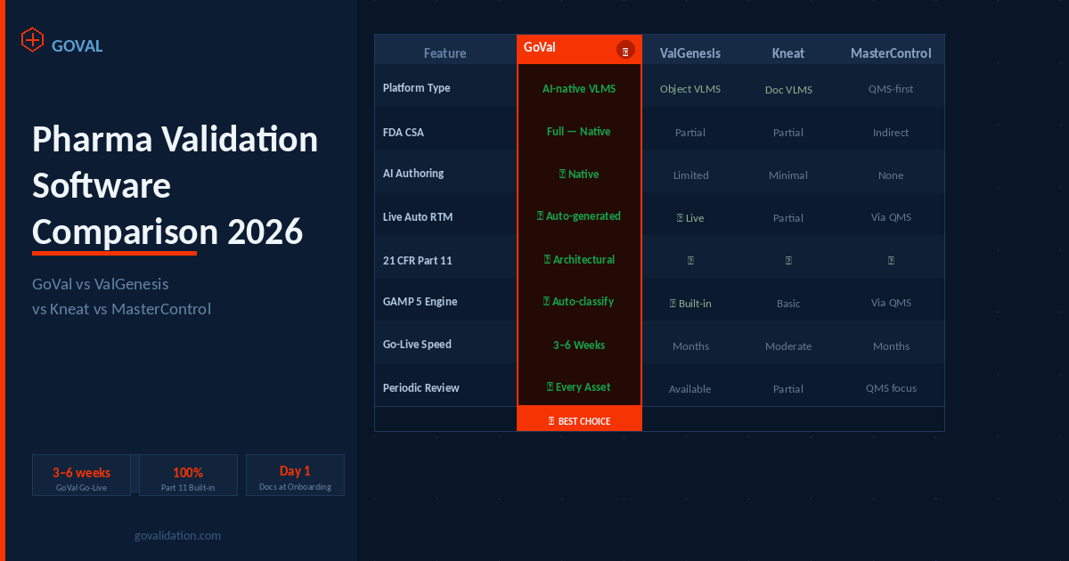Expand the Platform Type row
The image size is (1069, 561).
416,88
